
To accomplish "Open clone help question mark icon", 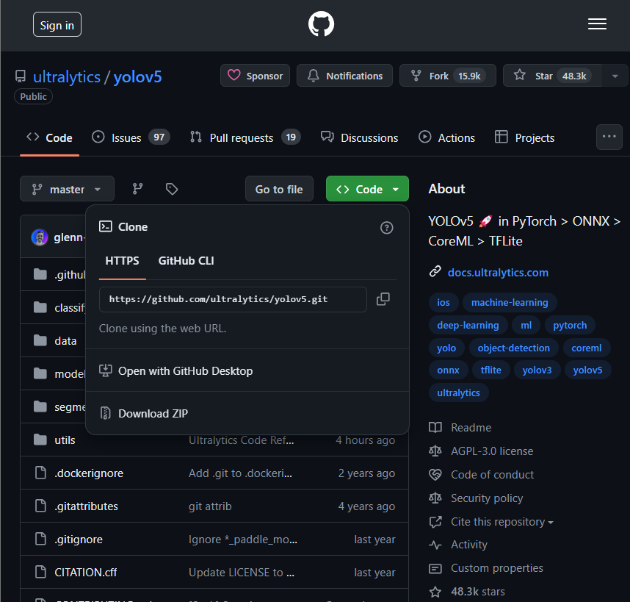I will pos(386,228).
